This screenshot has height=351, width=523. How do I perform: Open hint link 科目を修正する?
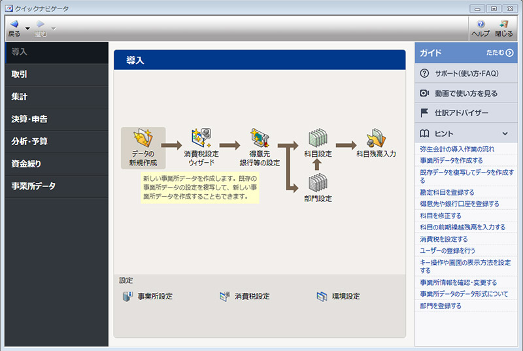(x=440, y=216)
